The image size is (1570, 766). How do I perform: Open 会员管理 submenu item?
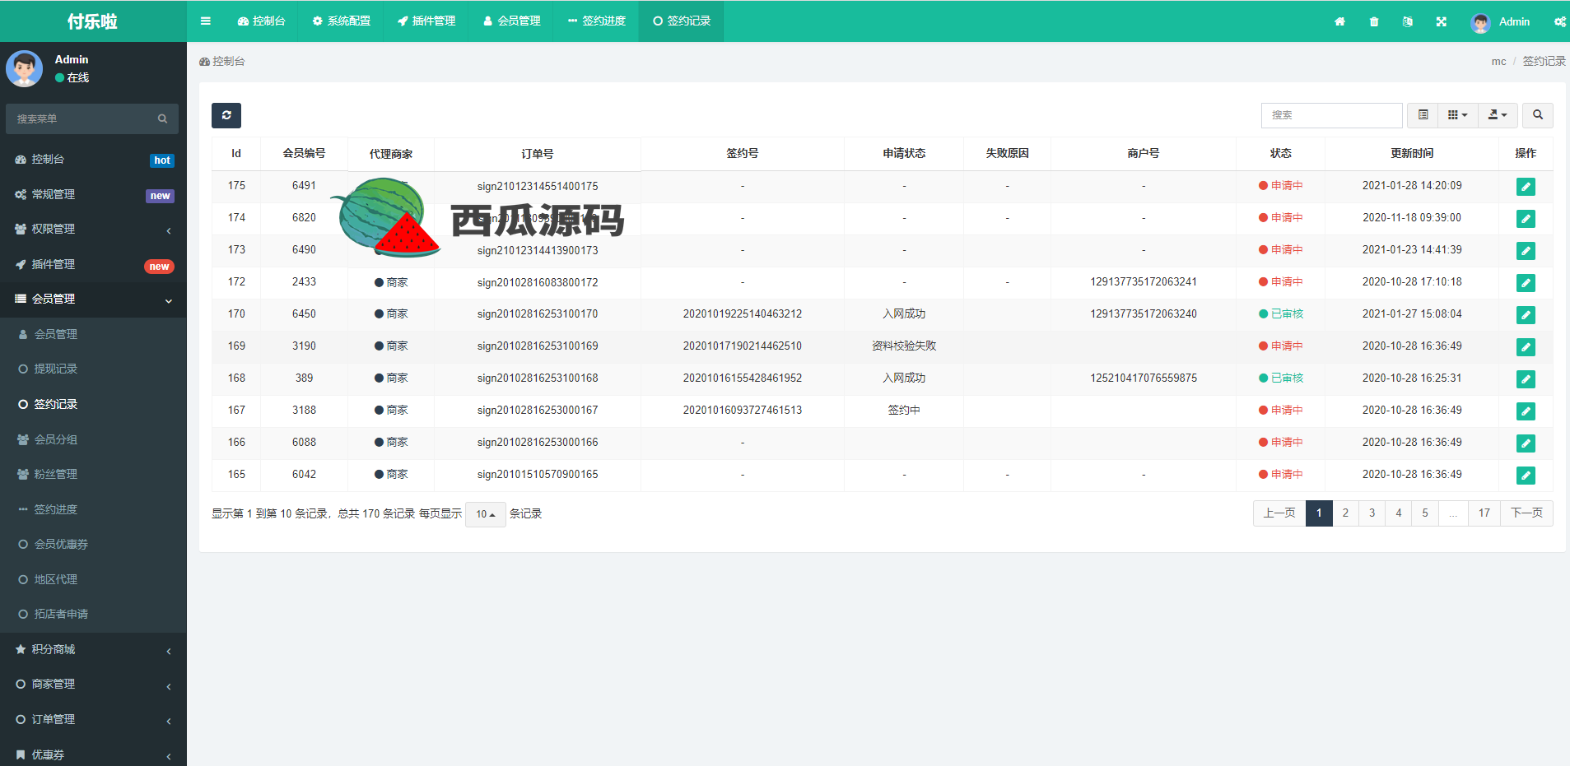pyautogui.click(x=93, y=335)
